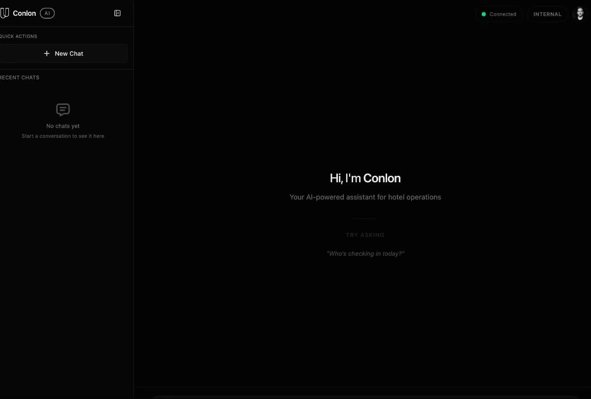The height and width of the screenshot is (399, 591).
Task: Click the Conlon app name text
Action: [x=24, y=13]
